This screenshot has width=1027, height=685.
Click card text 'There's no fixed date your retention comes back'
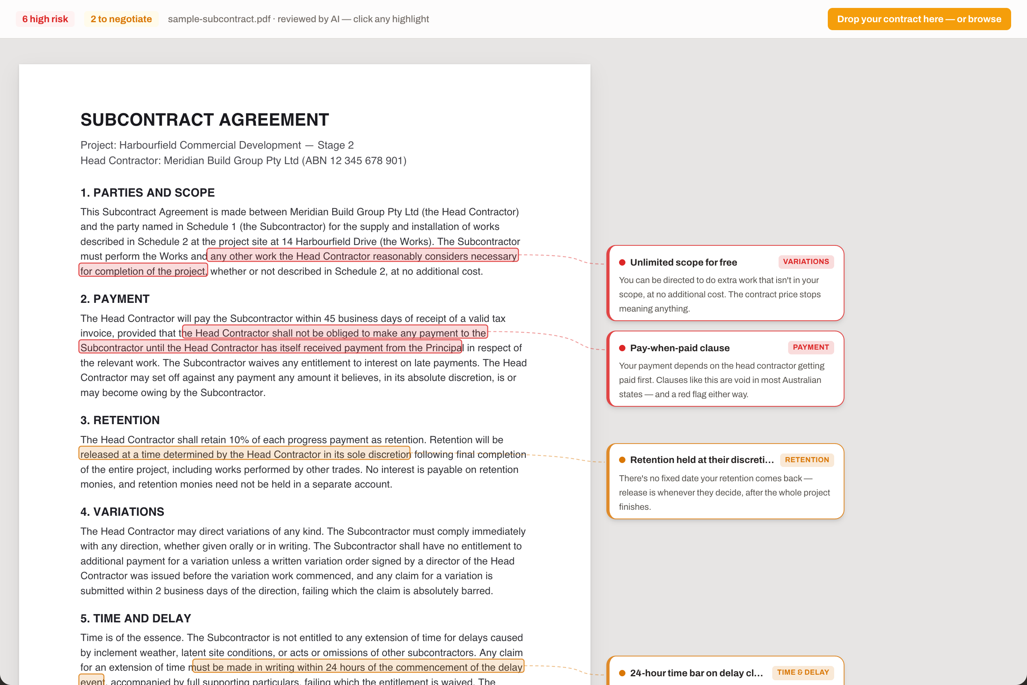[710, 478]
